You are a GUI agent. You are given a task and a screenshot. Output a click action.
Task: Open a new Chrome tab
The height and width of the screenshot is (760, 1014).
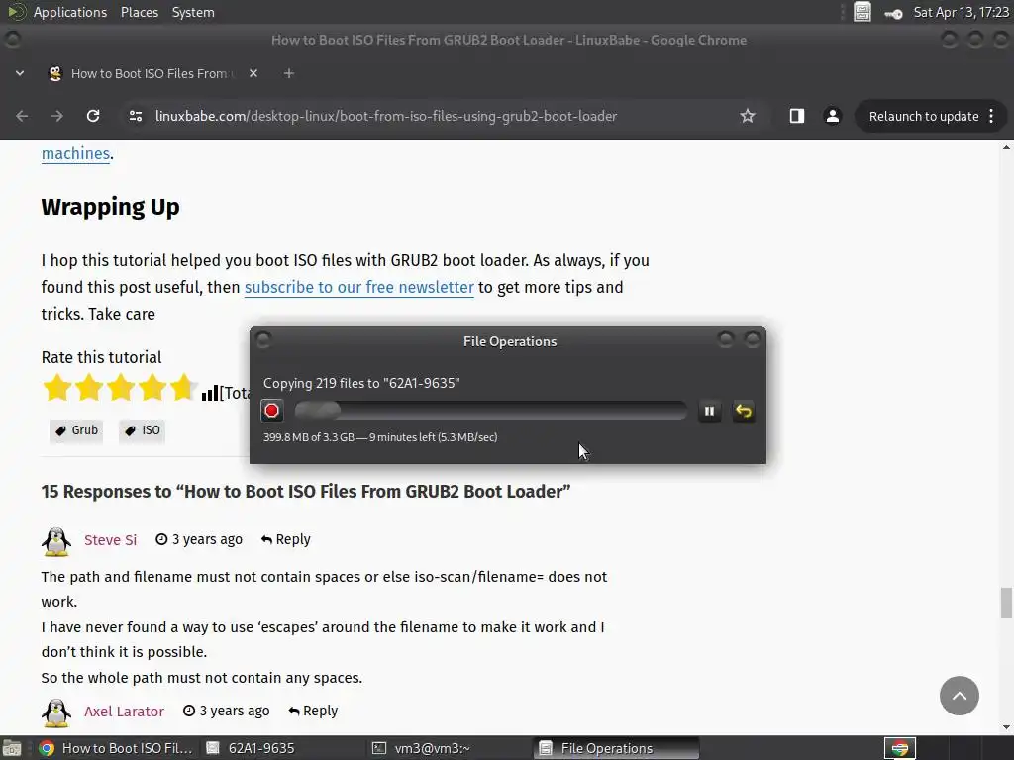289,73
